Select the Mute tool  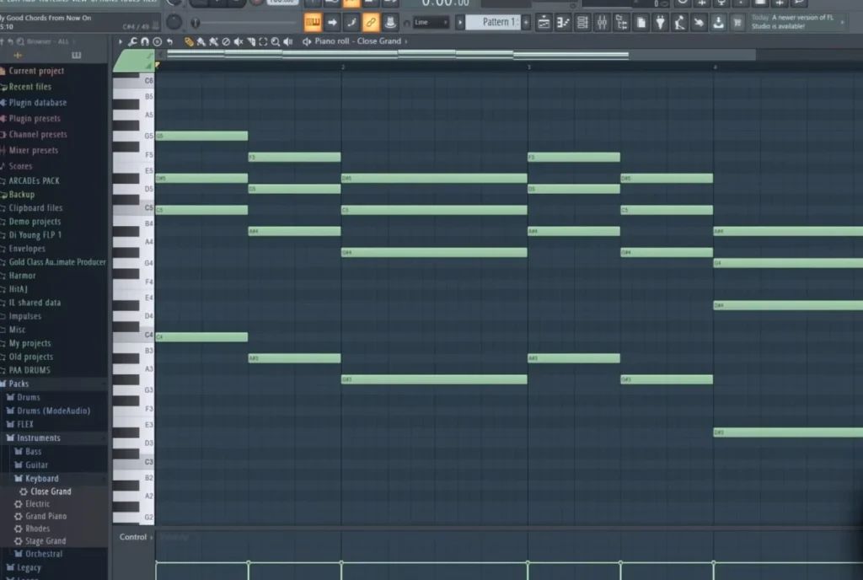[x=239, y=41]
